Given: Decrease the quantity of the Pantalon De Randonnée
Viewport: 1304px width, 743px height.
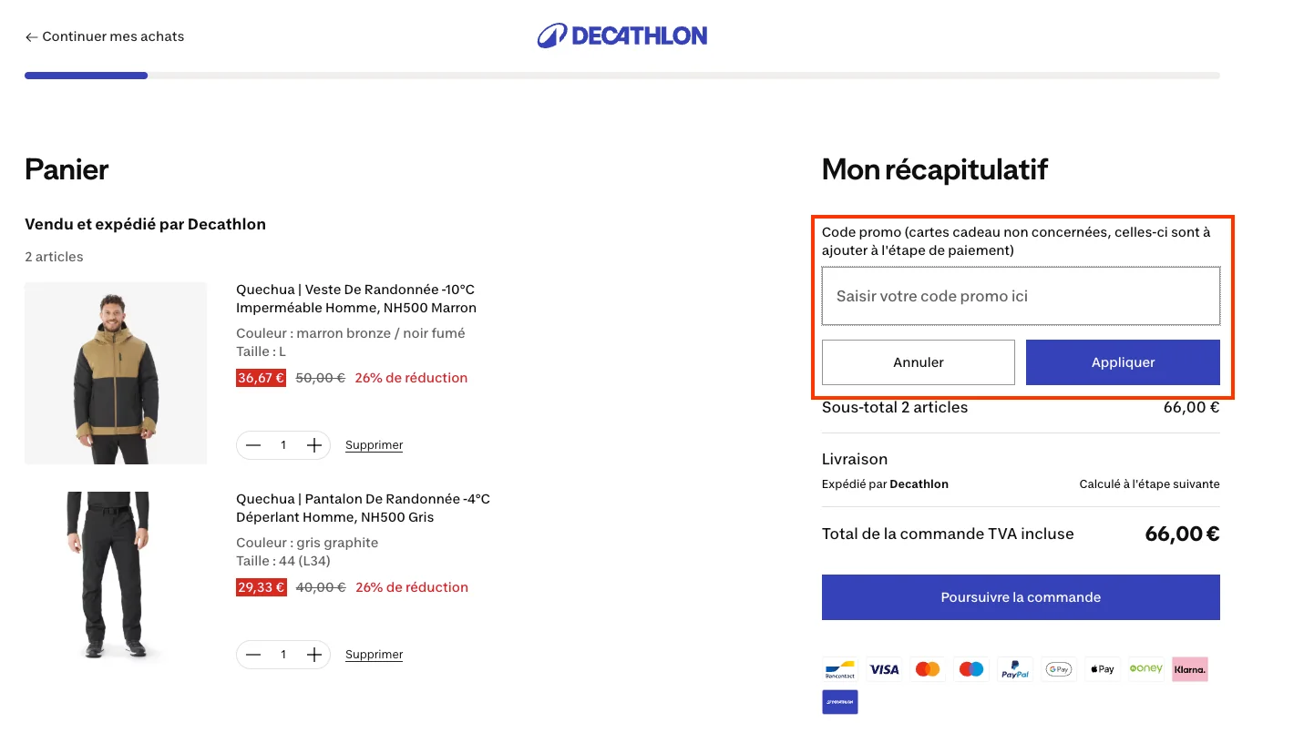Looking at the screenshot, I should 253,654.
